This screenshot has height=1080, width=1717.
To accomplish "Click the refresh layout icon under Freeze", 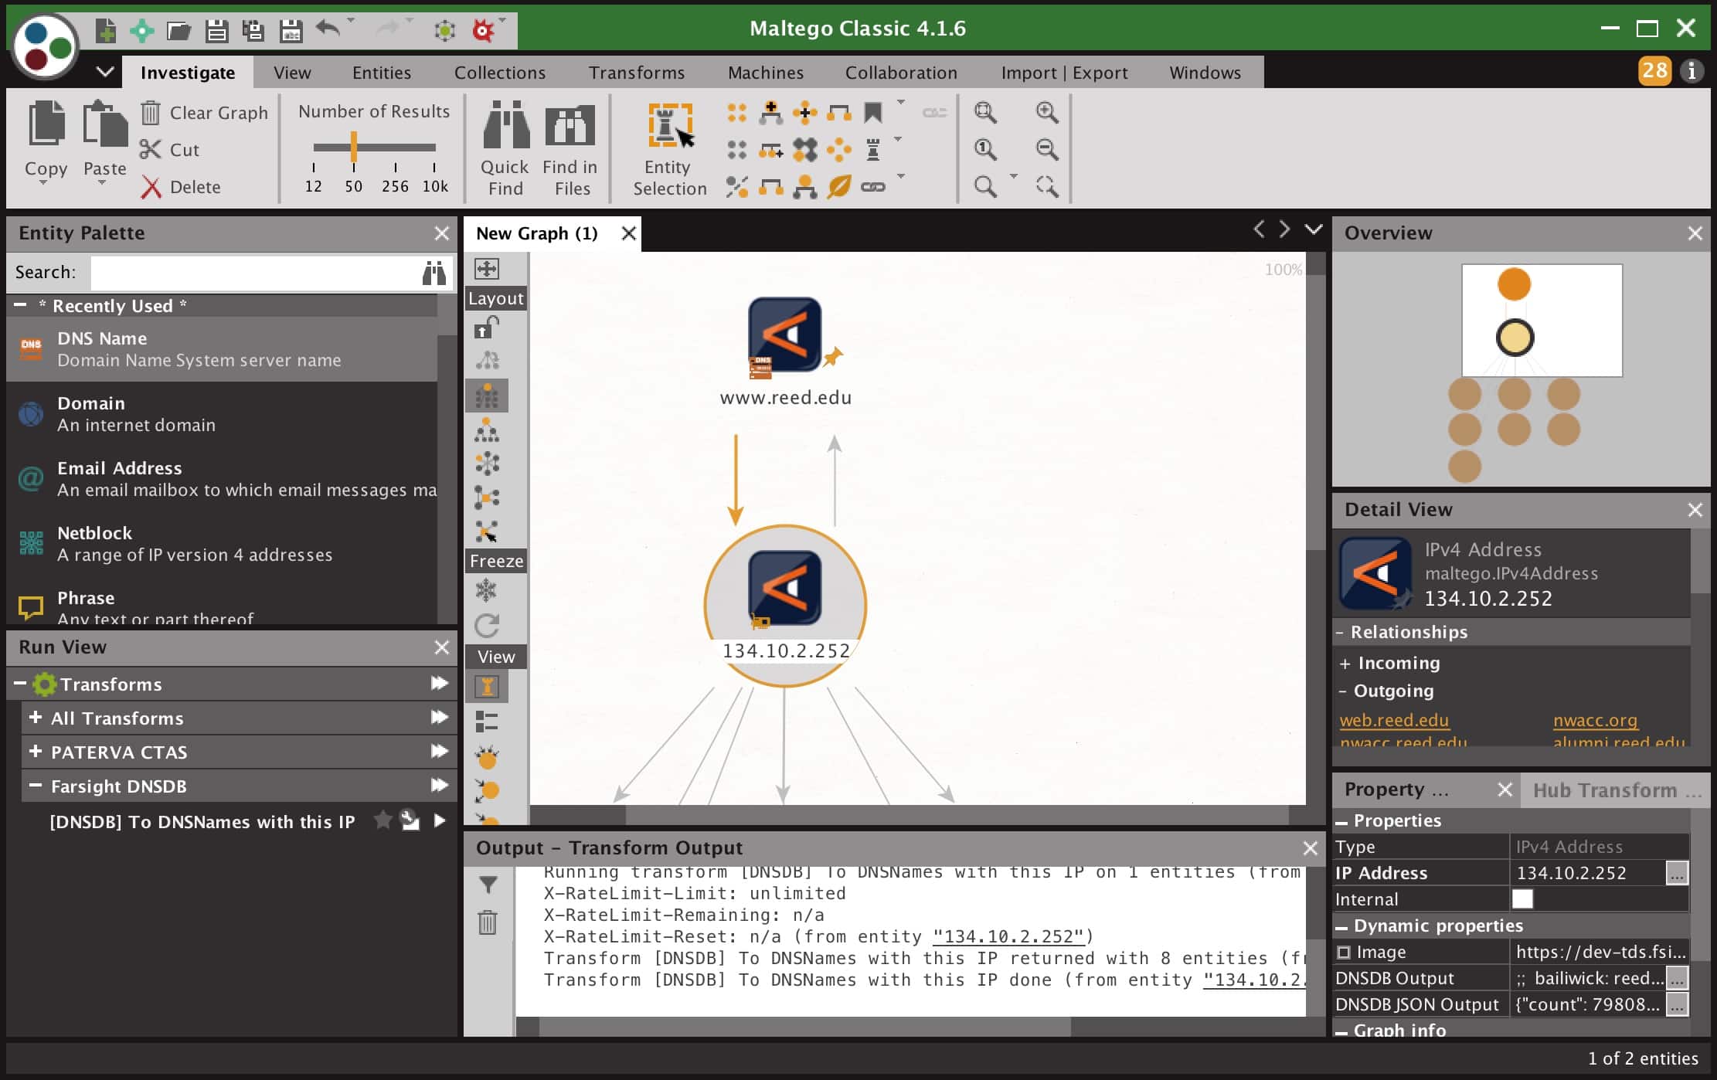I will 487,625.
